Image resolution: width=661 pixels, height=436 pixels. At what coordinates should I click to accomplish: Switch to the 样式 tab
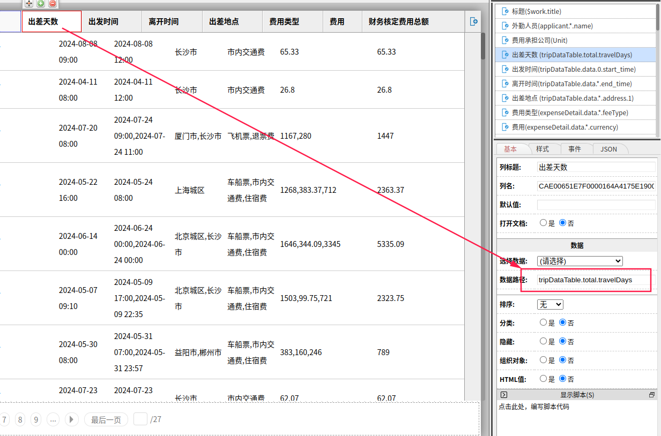pyautogui.click(x=544, y=149)
